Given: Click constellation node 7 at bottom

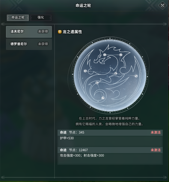Looking at the screenshot, I should coord(103,98).
